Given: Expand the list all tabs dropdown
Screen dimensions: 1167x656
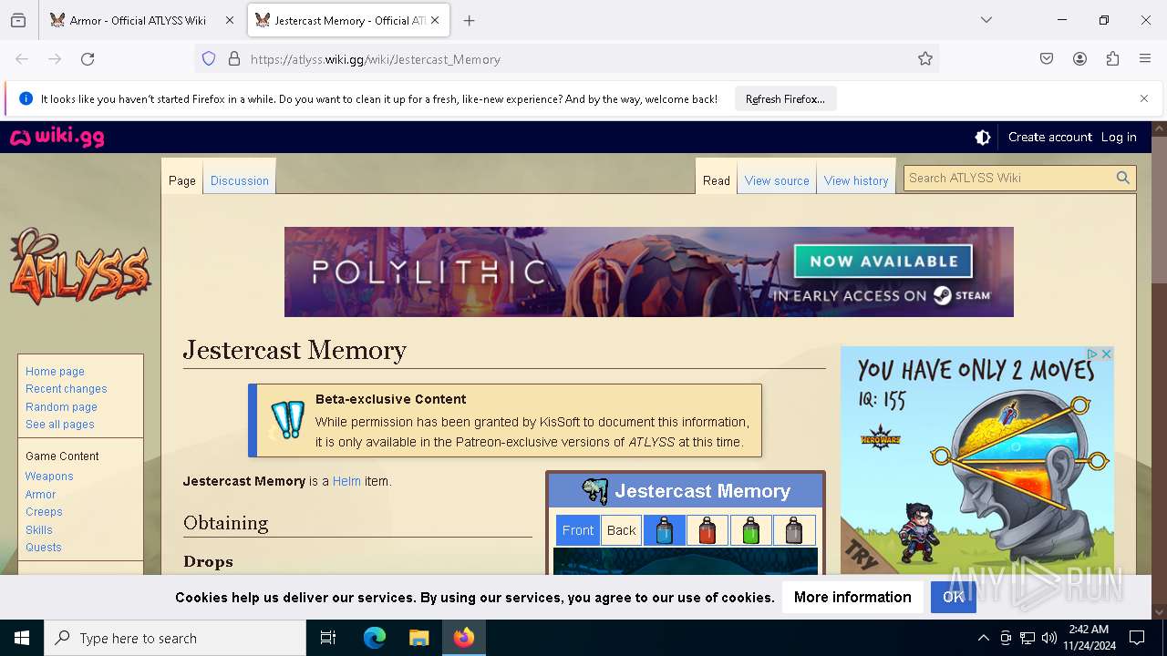Looking at the screenshot, I should [x=986, y=20].
